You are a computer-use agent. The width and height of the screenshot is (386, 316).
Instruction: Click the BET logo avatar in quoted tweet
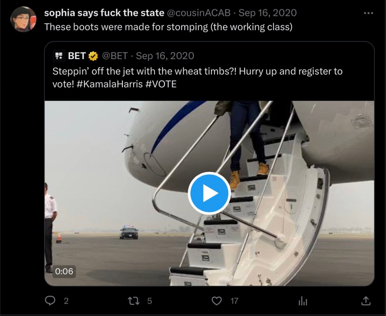pyautogui.click(x=60, y=56)
